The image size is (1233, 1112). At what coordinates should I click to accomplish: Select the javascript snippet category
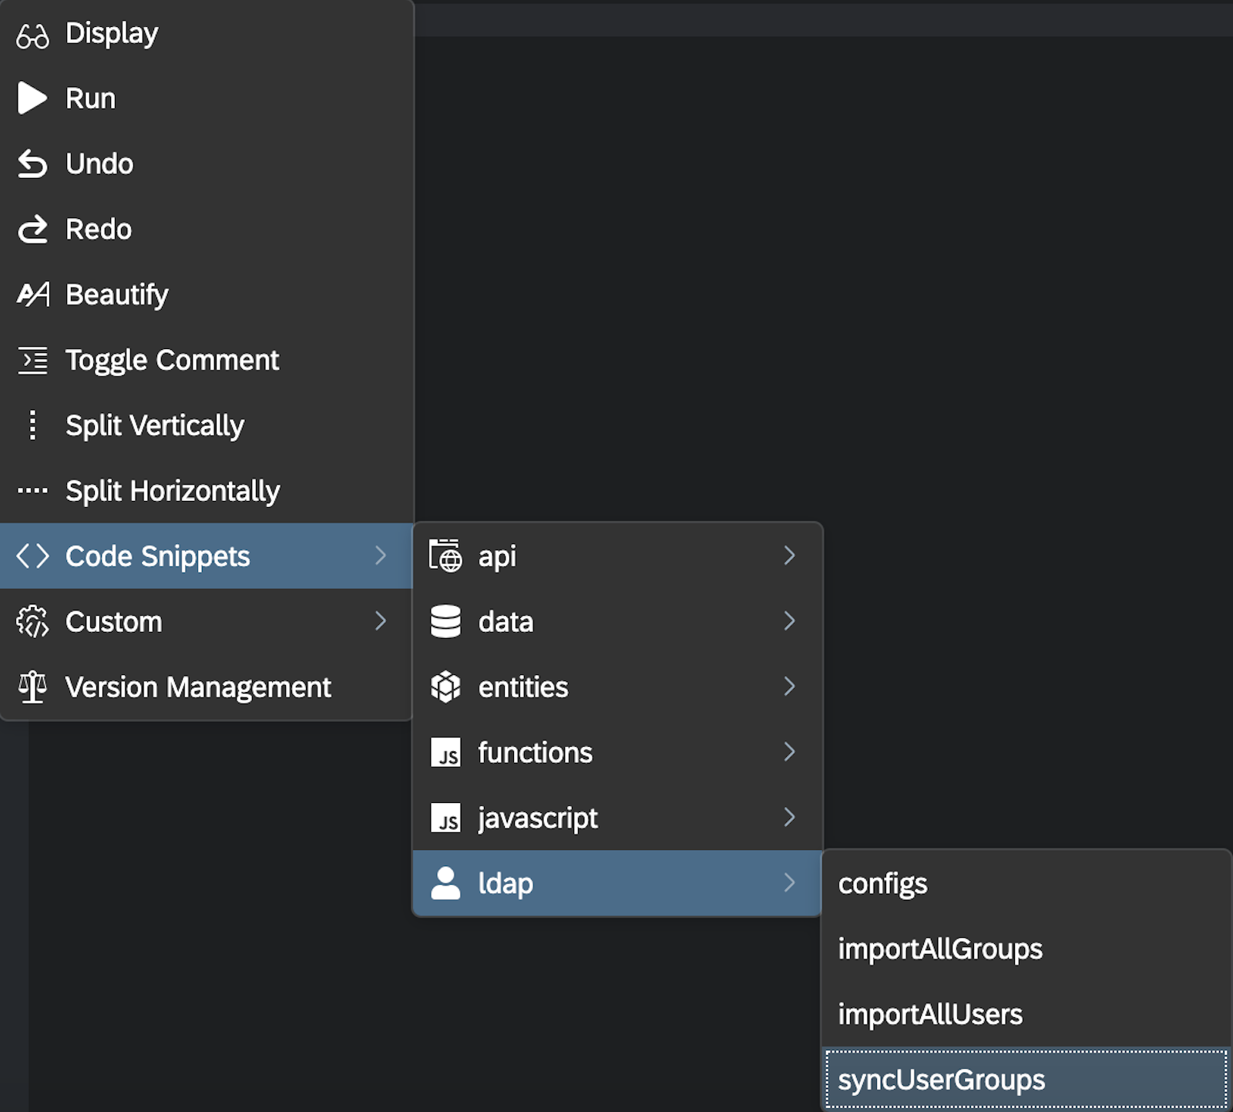(538, 818)
